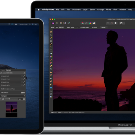Open the Apple menu

click(x=38, y=9)
